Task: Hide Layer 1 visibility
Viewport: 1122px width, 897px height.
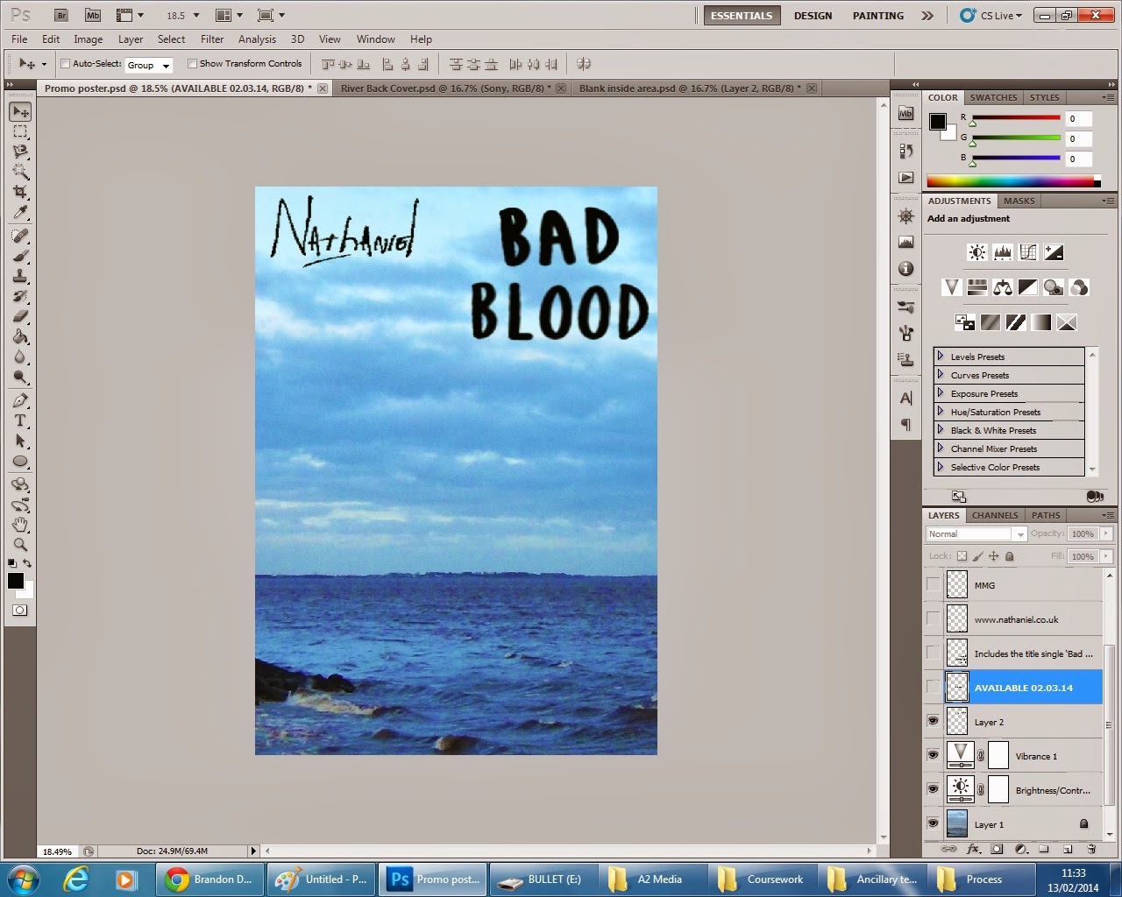Action: (x=933, y=823)
